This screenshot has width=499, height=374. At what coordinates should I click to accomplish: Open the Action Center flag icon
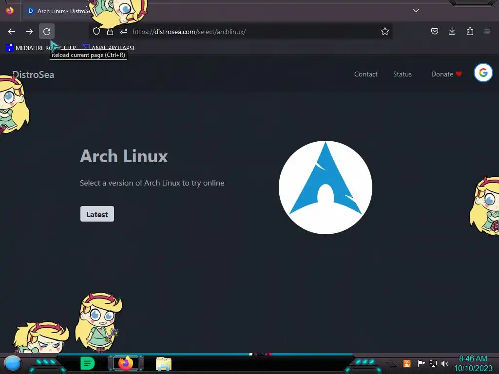(421, 363)
